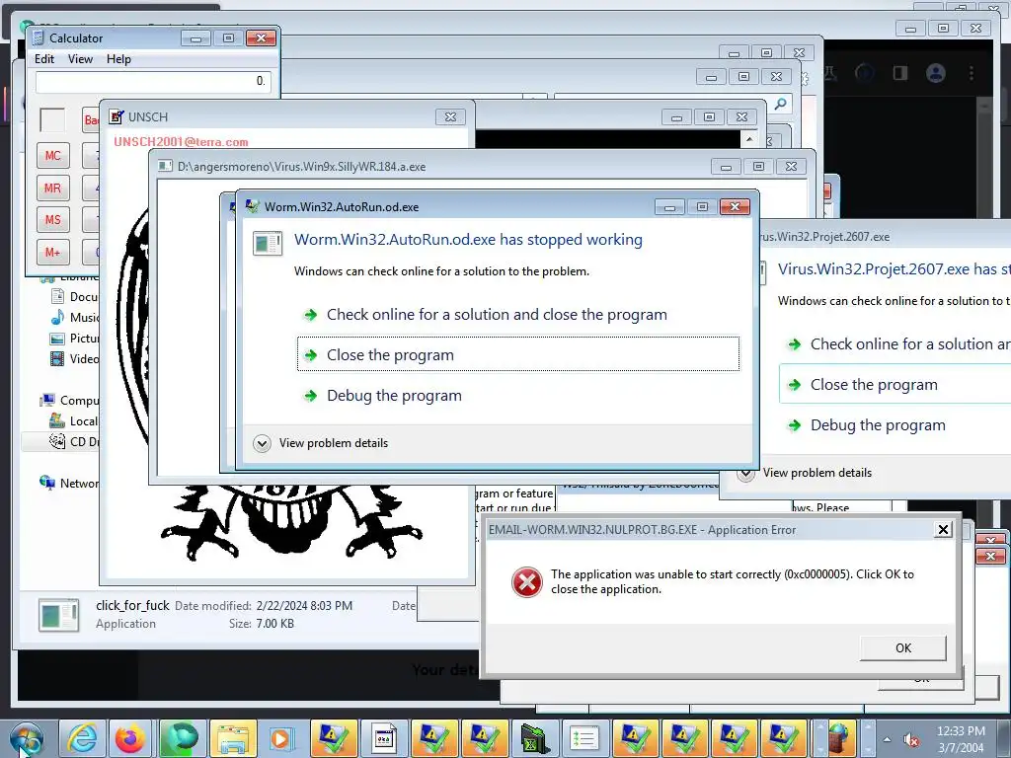Screen dimensions: 1011x758
Task: Close the Worm.Win32.AutoRun.od.exe dialog with red X
Action: pyautogui.click(x=735, y=206)
